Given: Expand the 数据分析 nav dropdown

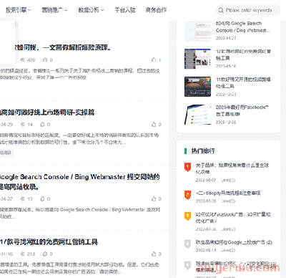Looking at the screenshot, I should click(91, 10).
